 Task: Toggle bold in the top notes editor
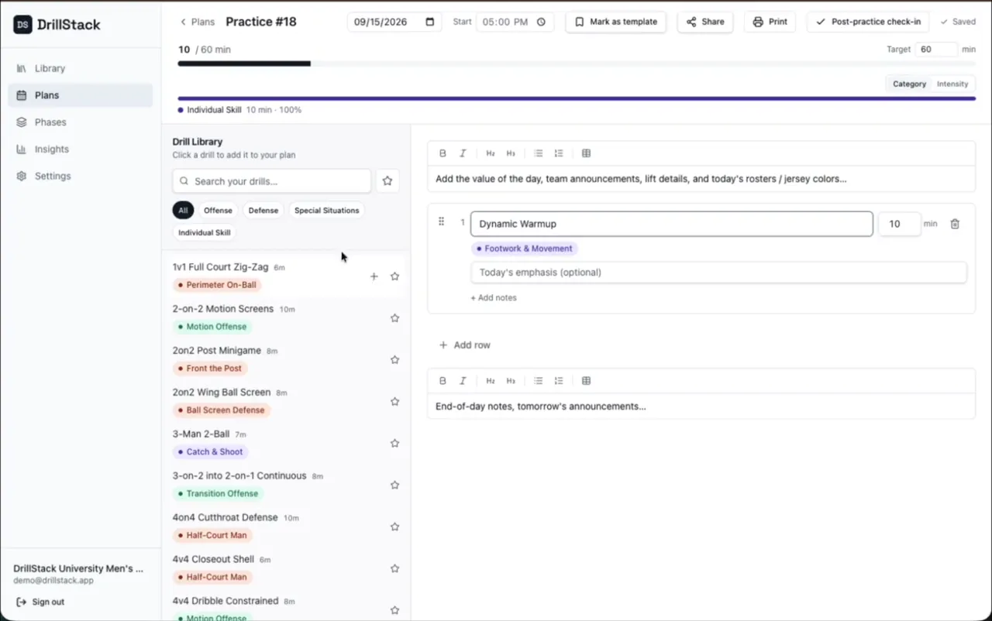click(x=443, y=153)
